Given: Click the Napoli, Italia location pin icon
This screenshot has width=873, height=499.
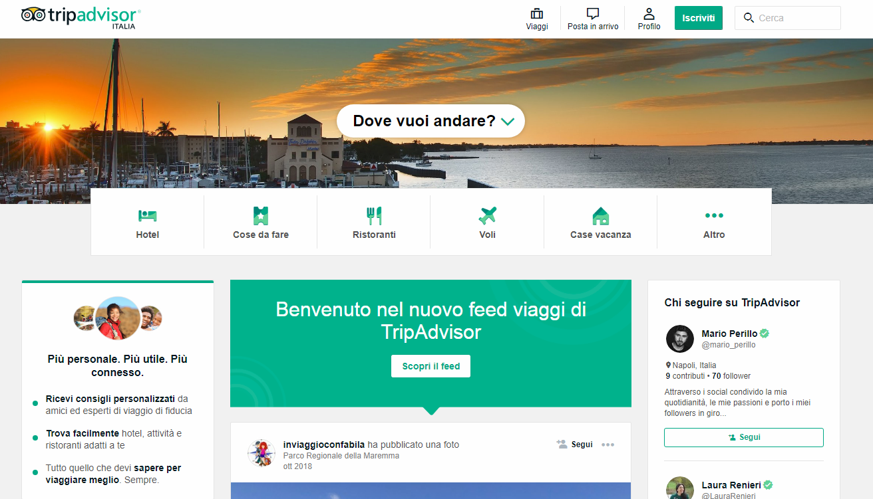Looking at the screenshot, I should pyautogui.click(x=668, y=365).
